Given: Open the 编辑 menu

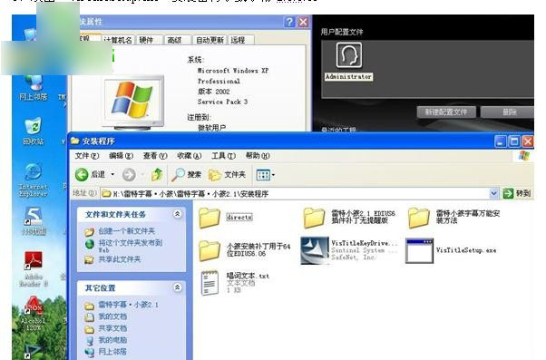Looking at the screenshot, I should 121,156.
